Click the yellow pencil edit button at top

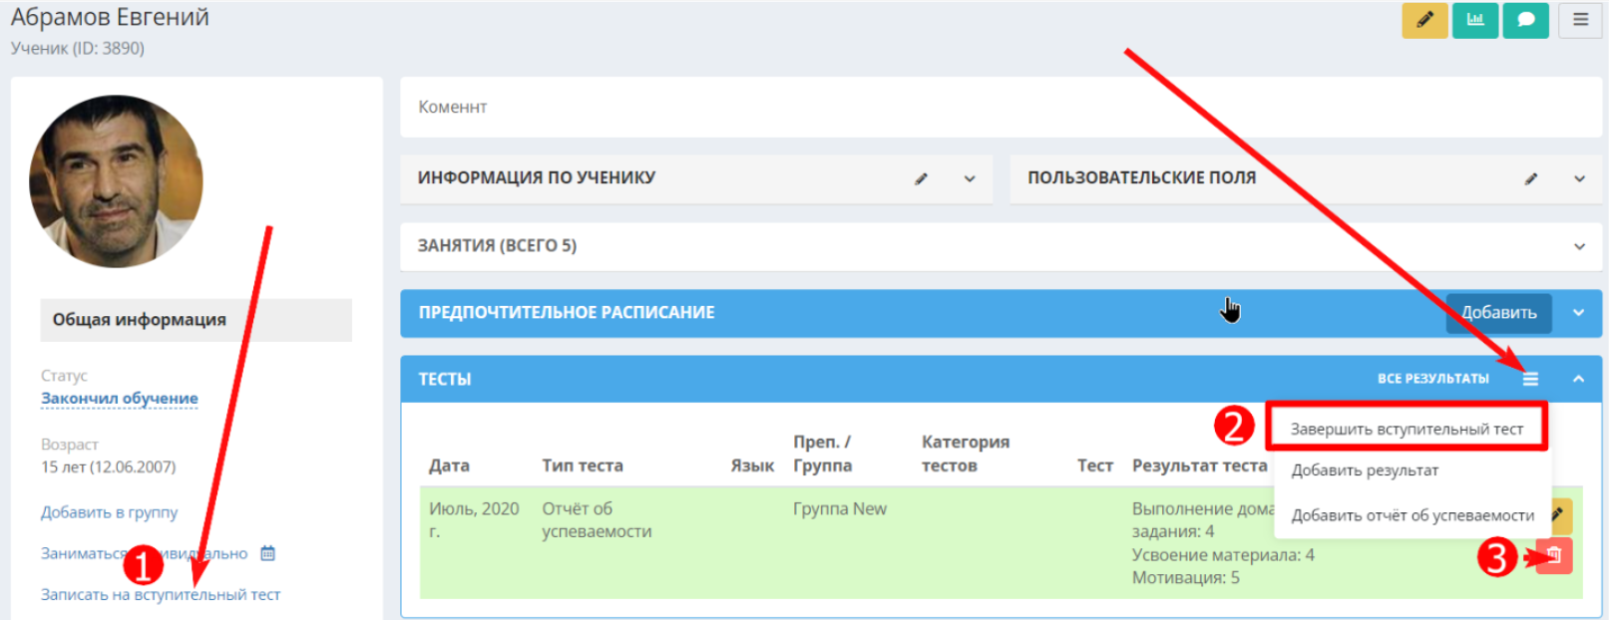coord(1424,20)
